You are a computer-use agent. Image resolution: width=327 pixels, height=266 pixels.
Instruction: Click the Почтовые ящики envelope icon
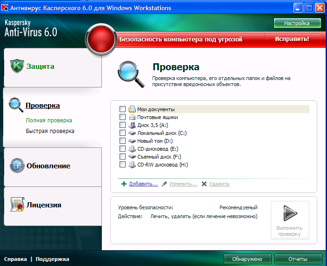(132, 117)
